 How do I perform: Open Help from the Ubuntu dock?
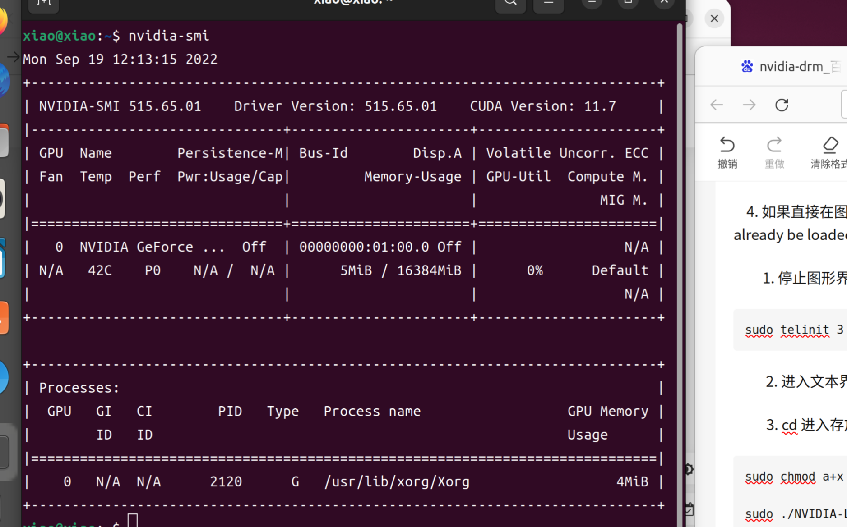4,377
